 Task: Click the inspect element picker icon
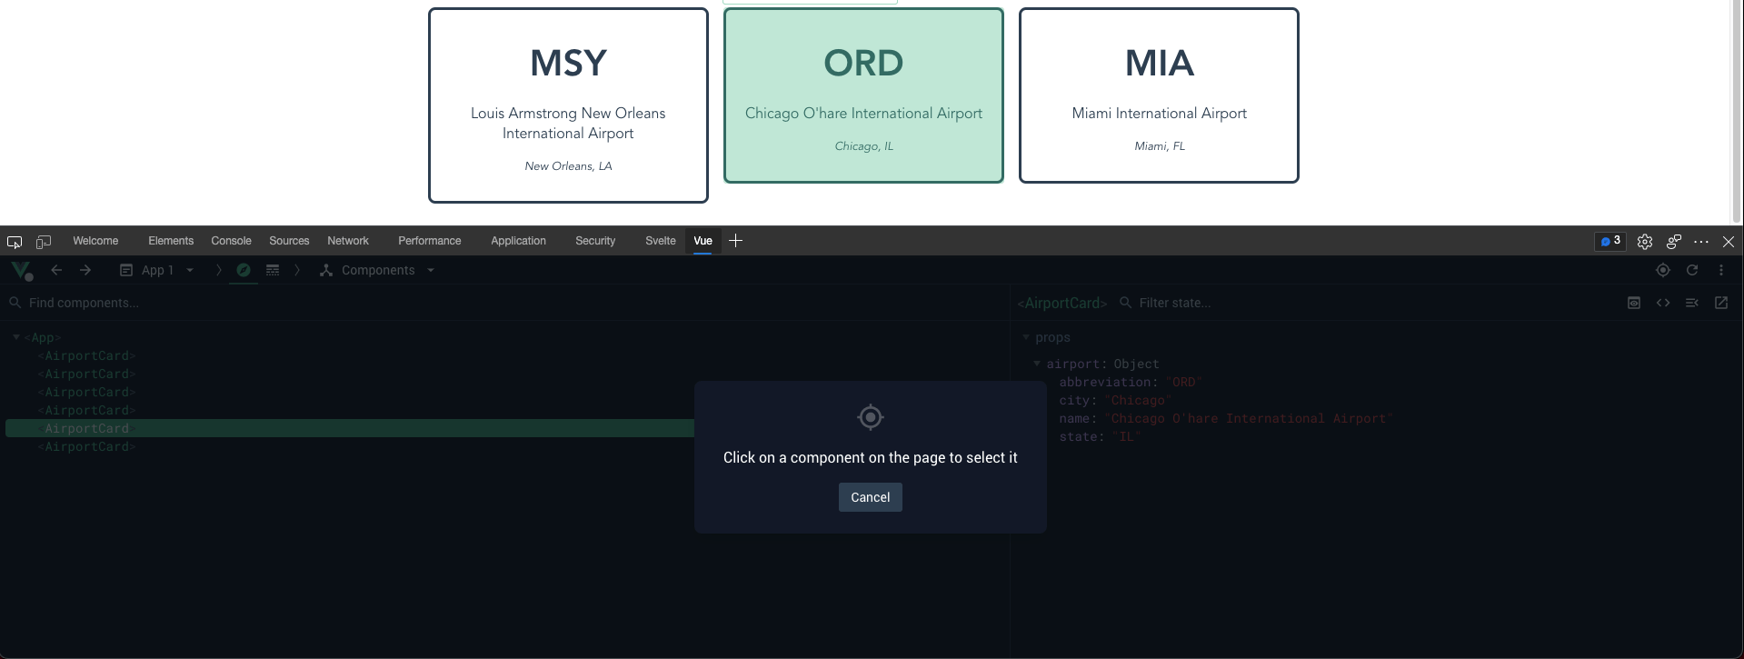pyautogui.click(x=15, y=242)
